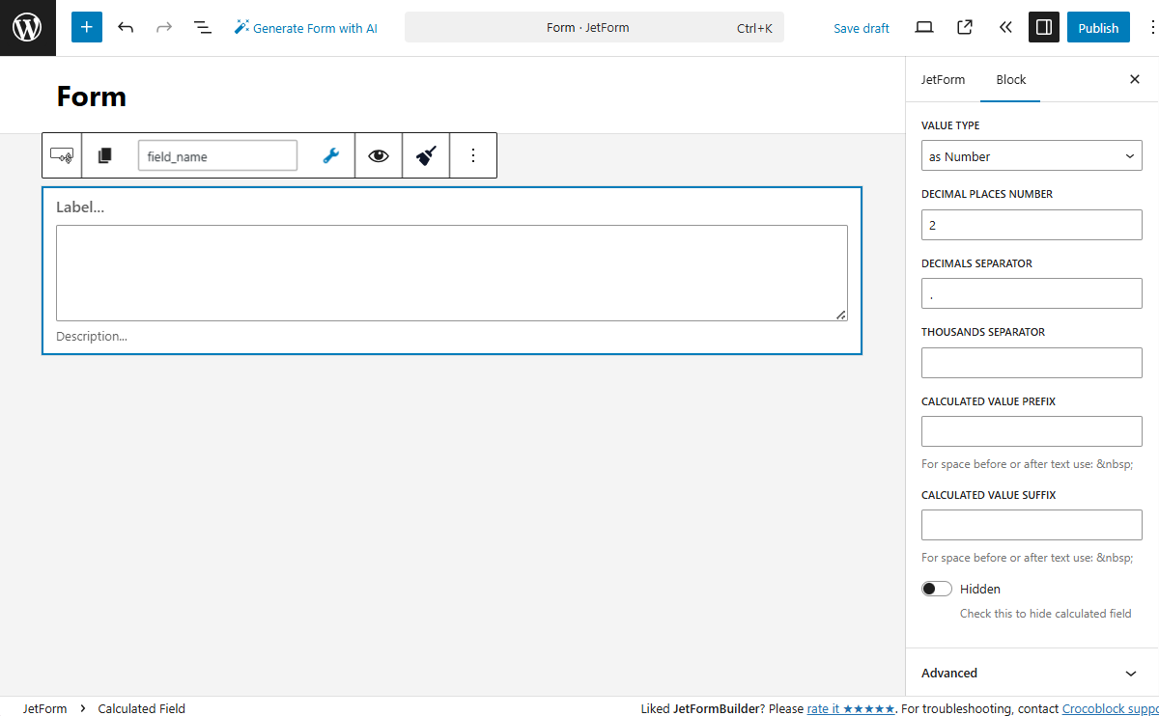Open the top-right options menu
This screenshot has height=716, width=1159.
coord(1154,27)
